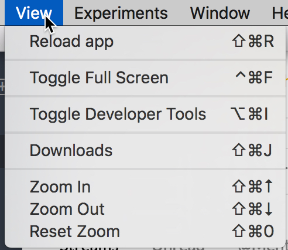Choose Reload app from the View menu

point(145,42)
